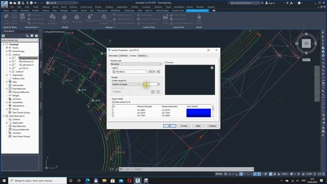The image size is (327, 184).
Task: Switch to the Statistics tab
Action: click(x=143, y=56)
